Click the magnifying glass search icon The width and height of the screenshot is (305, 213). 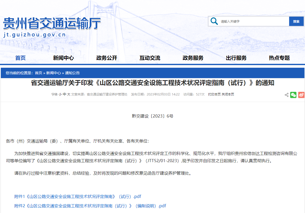214,21
